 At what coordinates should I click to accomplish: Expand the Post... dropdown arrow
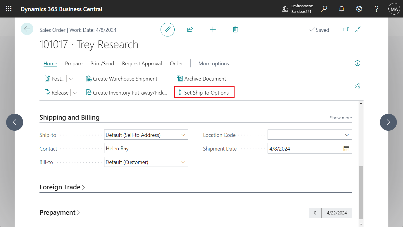(70, 78)
